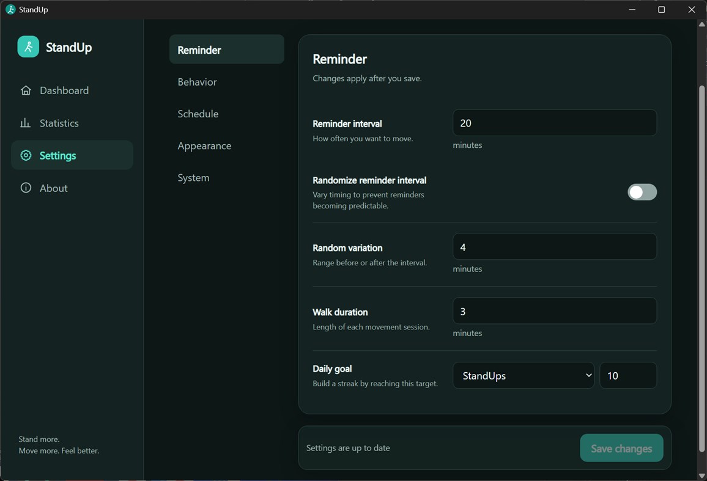Open the Reminder settings tab
707x481 pixels.
pyautogui.click(x=226, y=50)
